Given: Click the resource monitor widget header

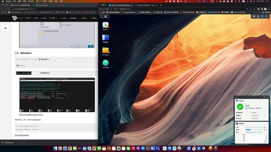Looking at the screenshot, I should point(252,124).
